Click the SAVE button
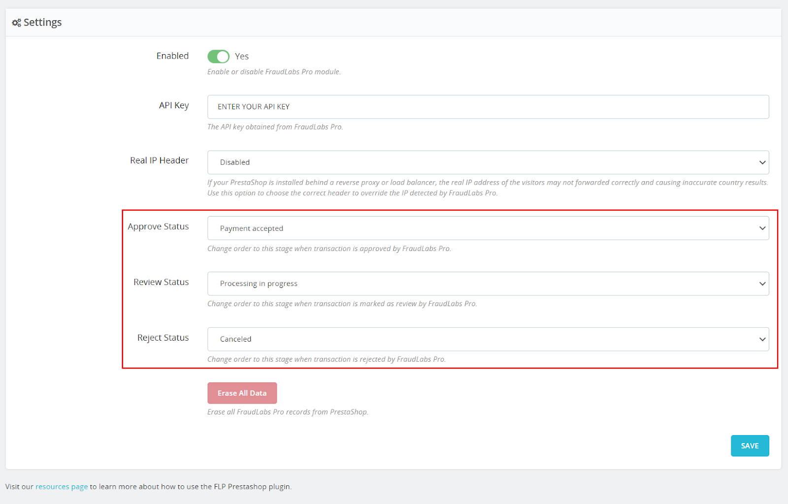Image resolution: width=788 pixels, height=504 pixels. (749, 446)
